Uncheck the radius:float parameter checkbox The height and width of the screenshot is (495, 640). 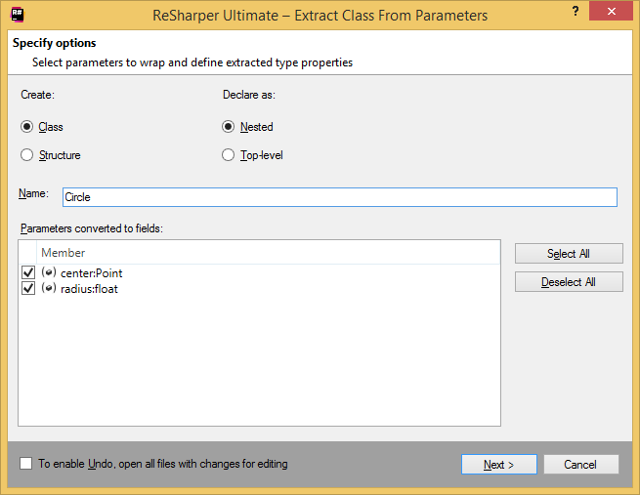point(28,288)
